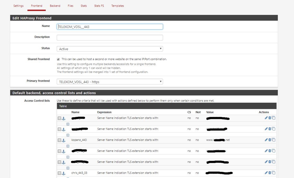Delete the chris_443_03 ACL entry
294x178 pixels.
point(270,173)
